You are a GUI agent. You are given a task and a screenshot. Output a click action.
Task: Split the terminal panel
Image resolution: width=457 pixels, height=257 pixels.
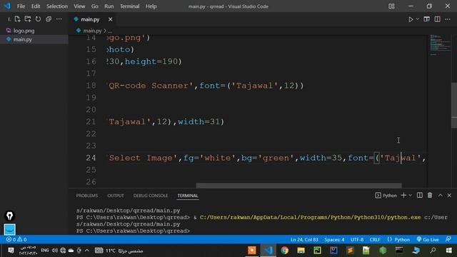(420, 195)
